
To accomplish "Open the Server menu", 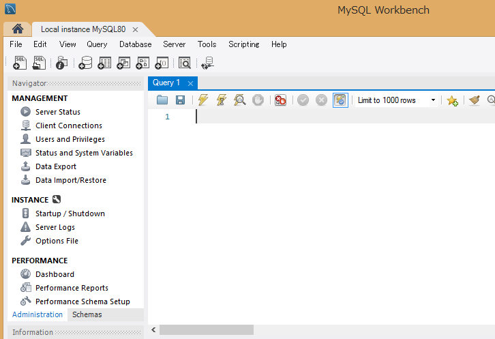I will [x=175, y=44].
